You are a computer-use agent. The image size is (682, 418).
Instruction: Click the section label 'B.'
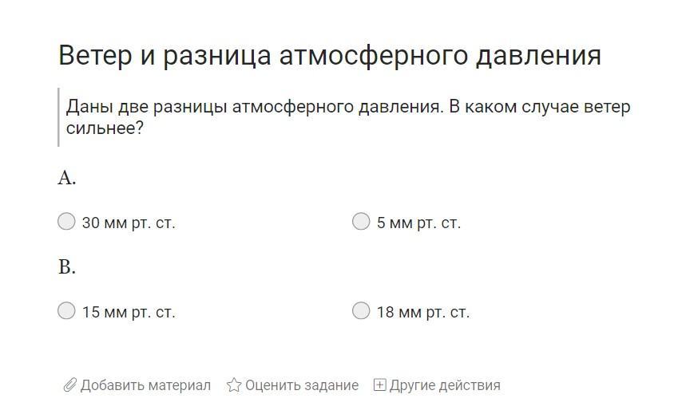pyautogui.click(x=67, y=267)
